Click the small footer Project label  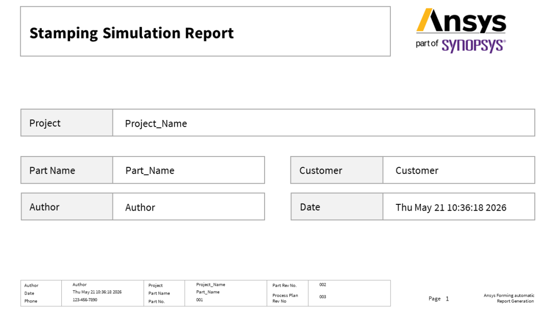[155, 285]
